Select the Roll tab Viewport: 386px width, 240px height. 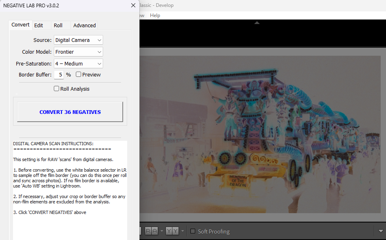[x=58, y=25]
